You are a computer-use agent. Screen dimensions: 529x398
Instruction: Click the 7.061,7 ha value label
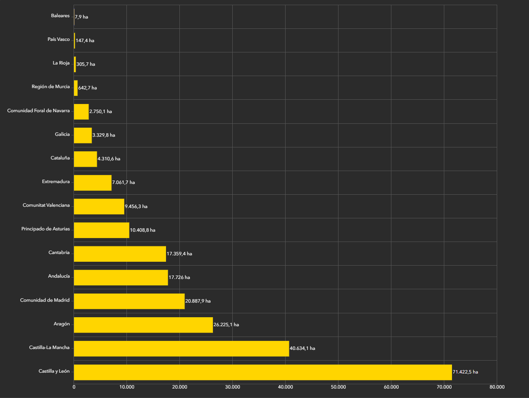tap(124, 182)
